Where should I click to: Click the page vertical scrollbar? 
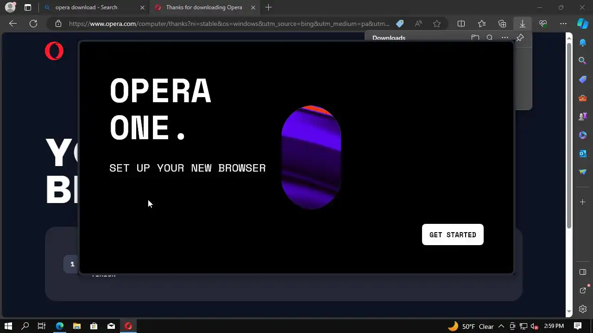(569, 136)
